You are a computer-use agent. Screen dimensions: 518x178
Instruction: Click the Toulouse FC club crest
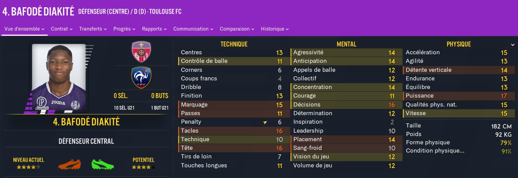pyautogui.click(x=141, y=52)
